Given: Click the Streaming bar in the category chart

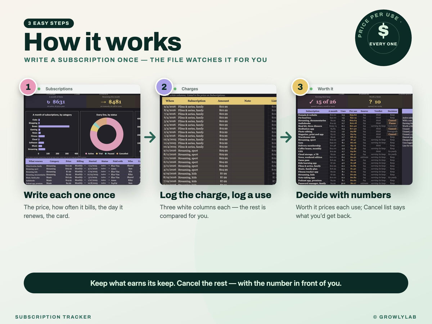Looking at the screenshot, I should (42, 149).
